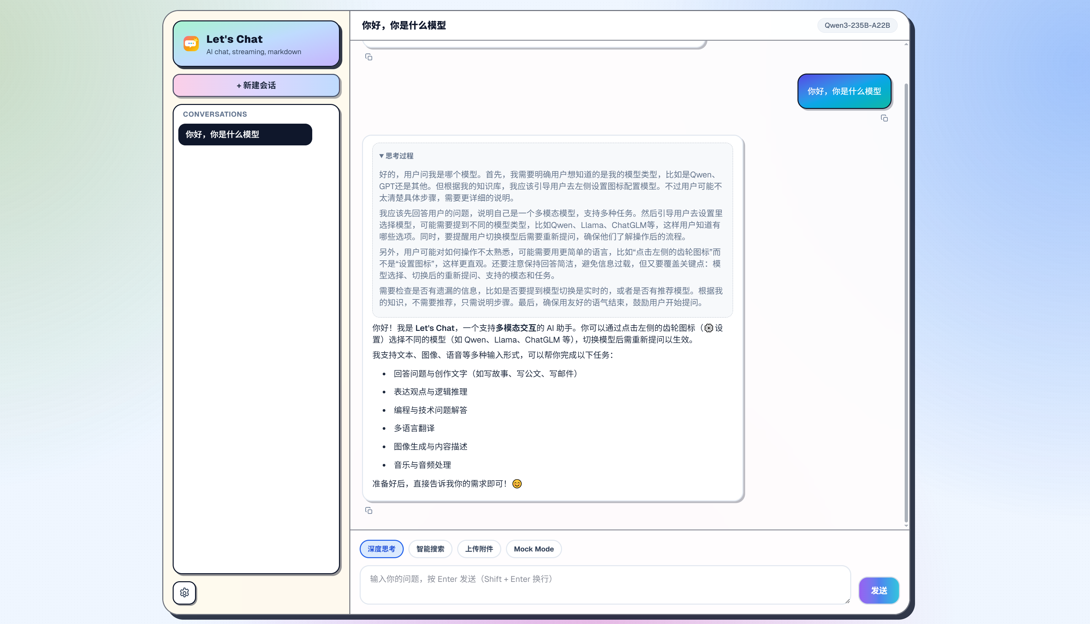Viewport: 1090px width, 624px height.
Task: Click the 上传附件 upload attachment button
Action: click(x=479, y=549)
